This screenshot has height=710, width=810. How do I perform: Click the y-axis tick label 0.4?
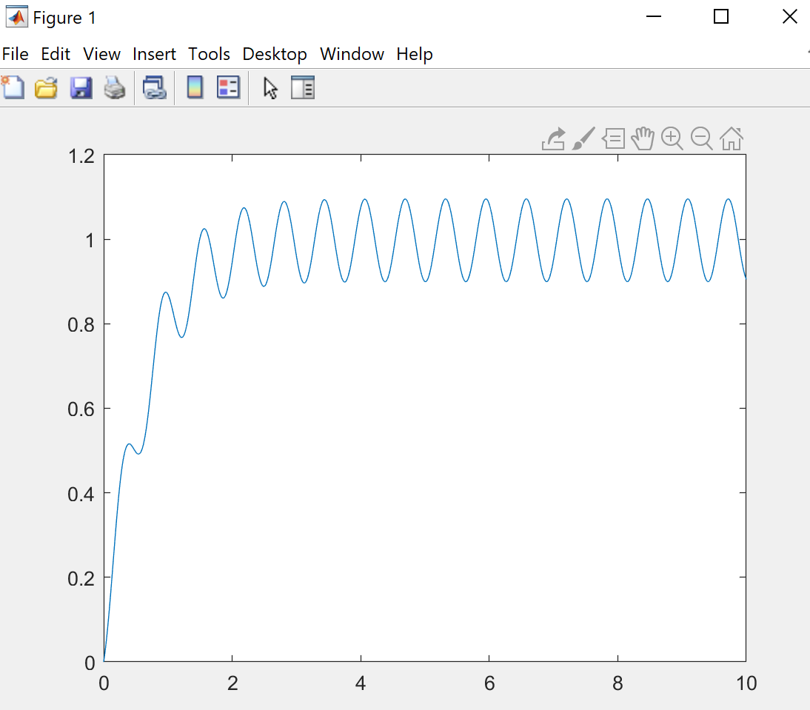pos(81,494)
